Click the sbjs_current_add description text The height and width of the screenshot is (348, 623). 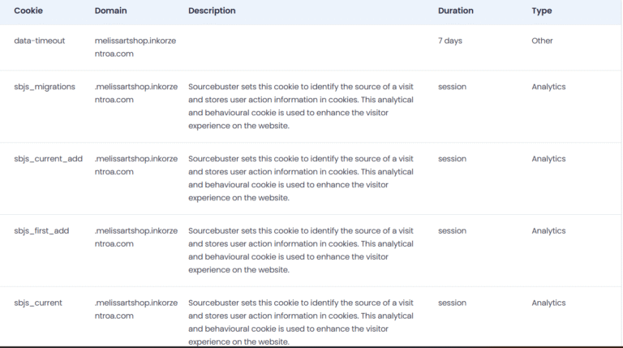pyautogui.click(x=300, y=178)
